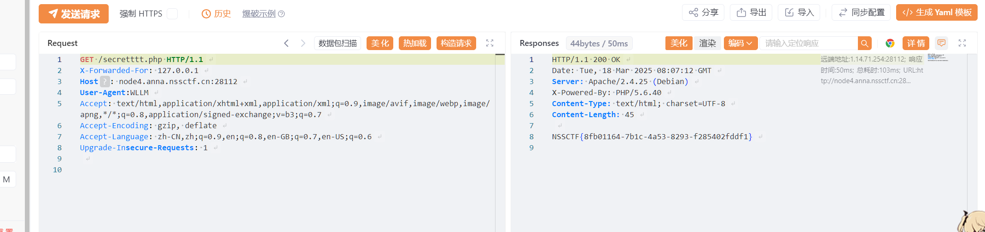The image size is (985, 232).
Task: Expand the Request panel to fullscreen
Action: pos(490,43)
